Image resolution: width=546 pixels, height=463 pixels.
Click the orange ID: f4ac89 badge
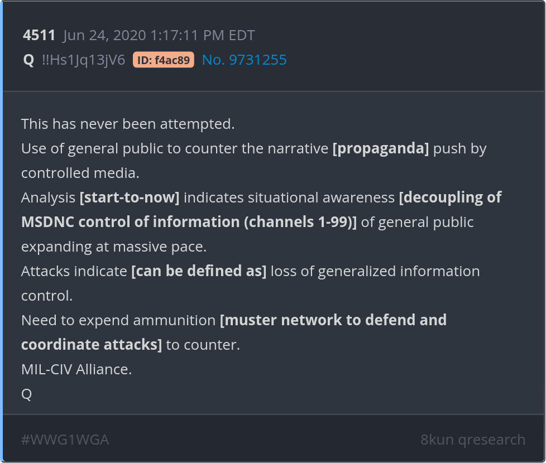pyautogui.click(x=163, y=60)
